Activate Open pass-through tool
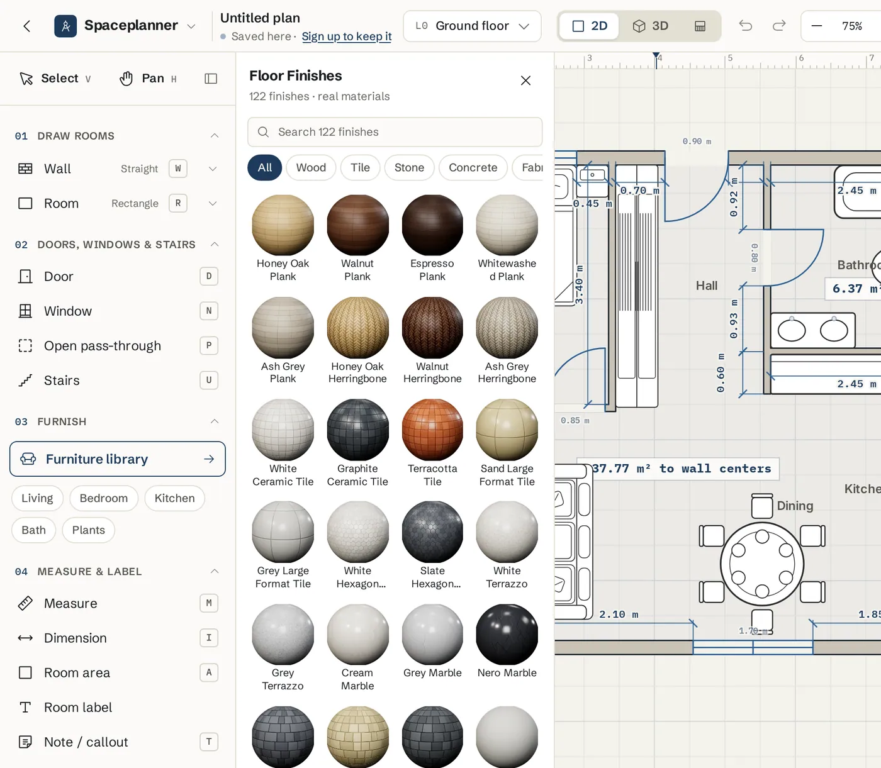This screenshot has width=881, height=768. point(117,345)
